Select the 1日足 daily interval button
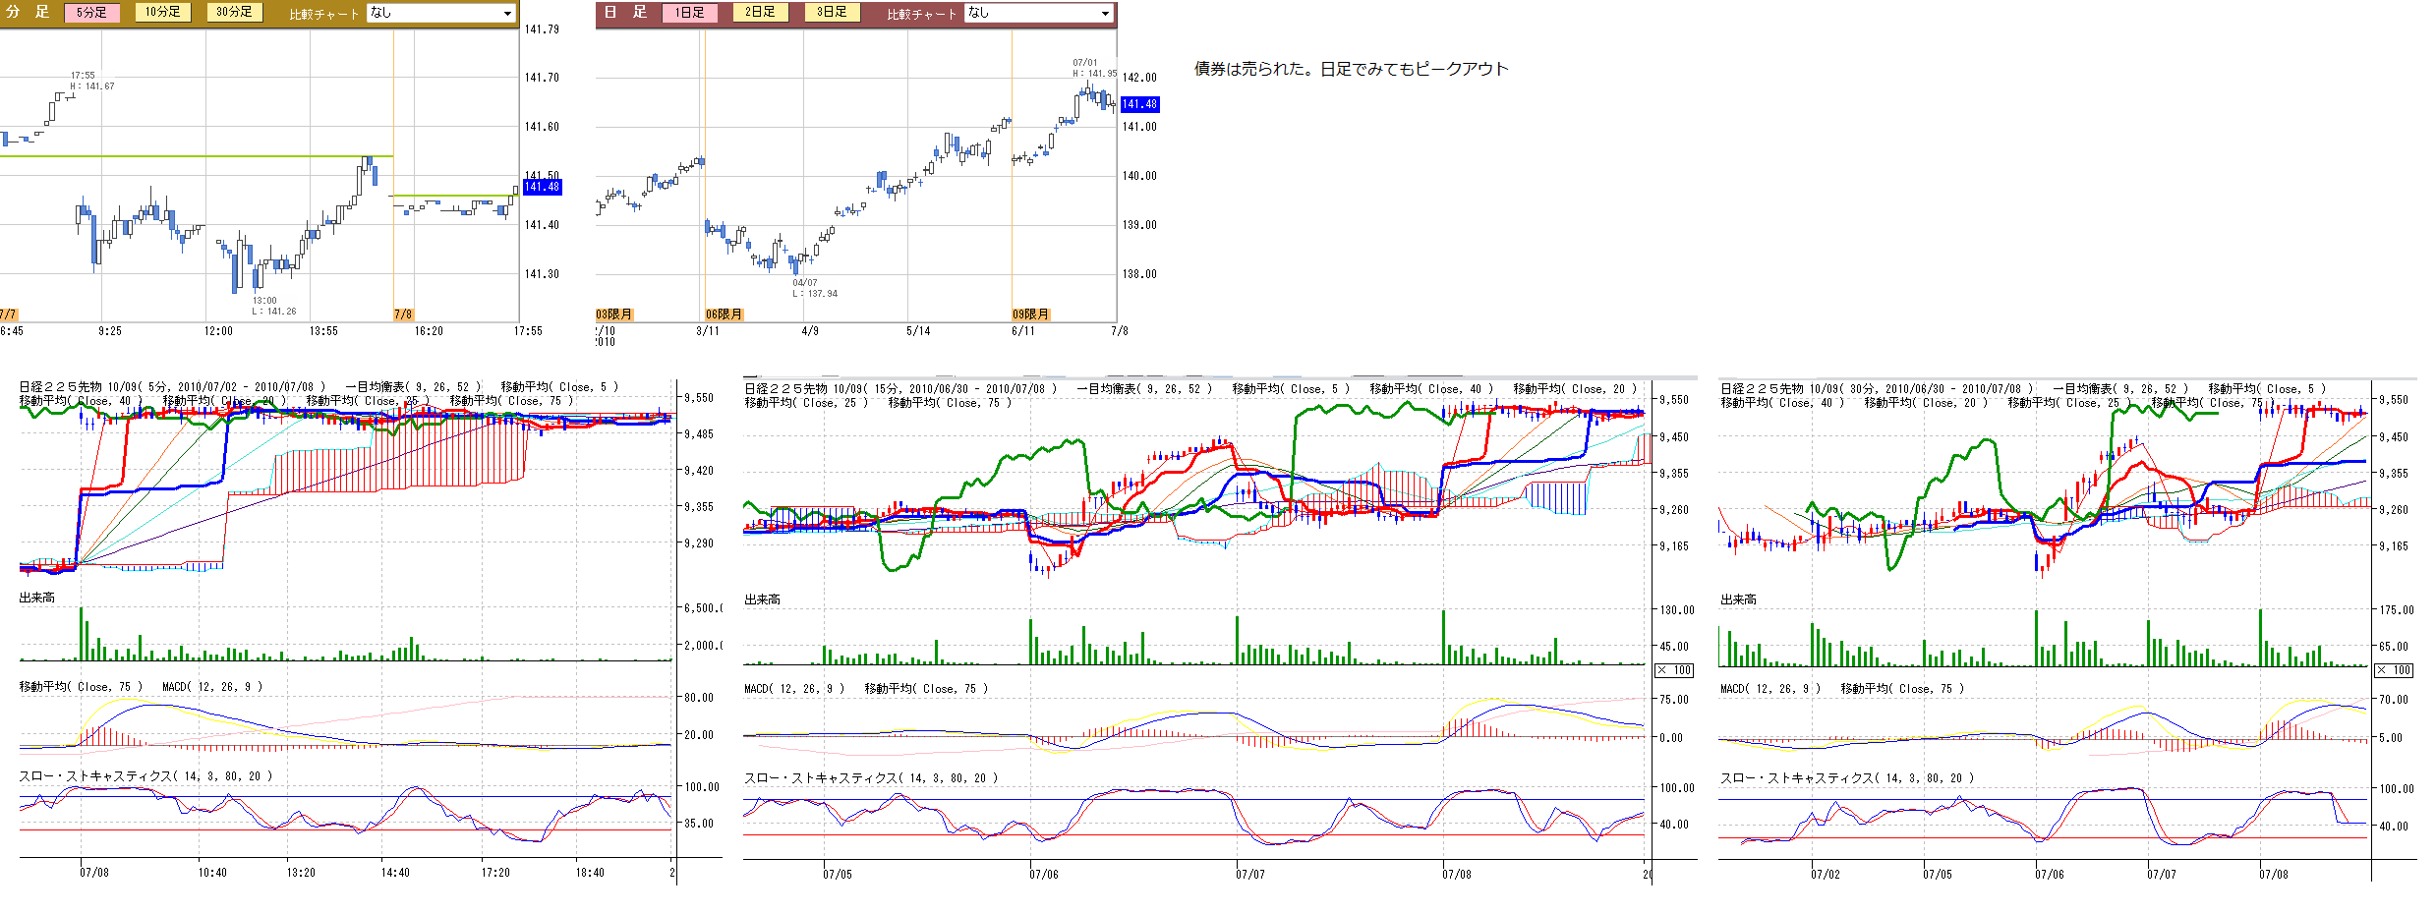The image size is (2436, 914). [689, 13]
